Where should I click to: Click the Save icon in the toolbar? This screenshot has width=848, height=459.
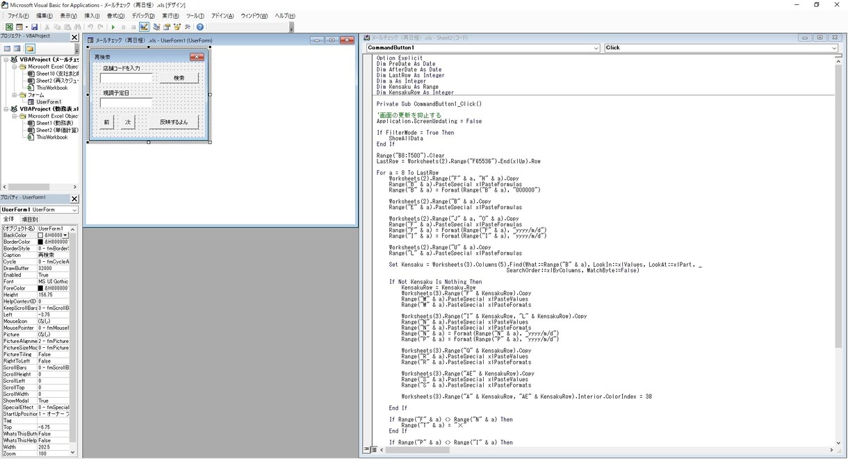point(34,27)
